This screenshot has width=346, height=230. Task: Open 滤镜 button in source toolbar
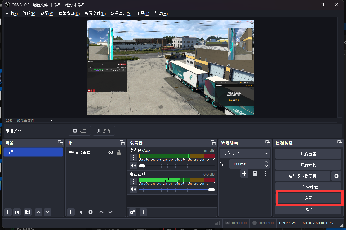pos(104,131)
